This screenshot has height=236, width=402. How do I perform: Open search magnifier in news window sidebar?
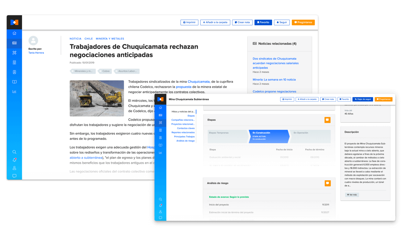pos(15,152)
